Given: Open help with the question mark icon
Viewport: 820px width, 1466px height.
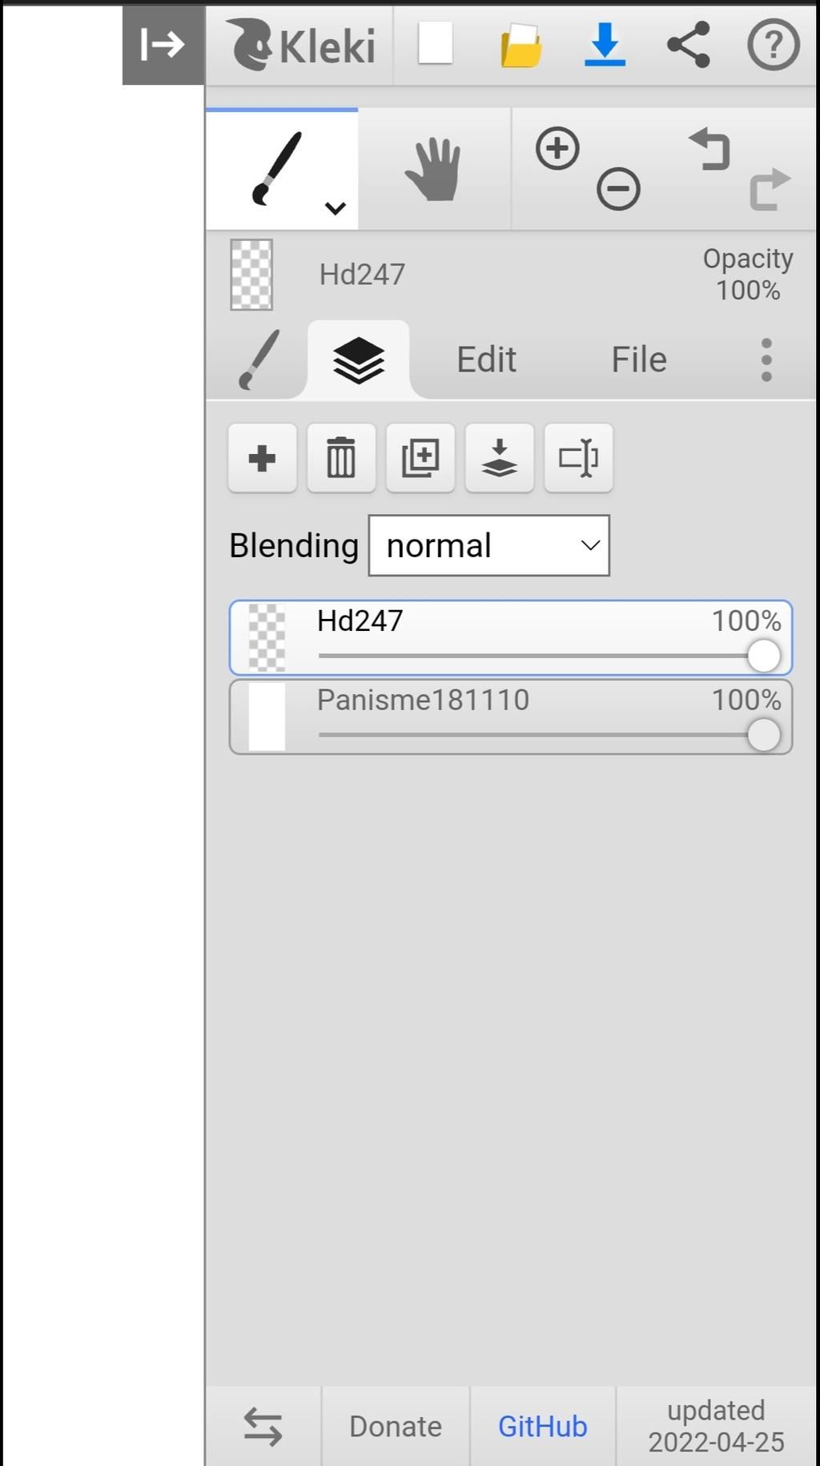Looking at the screenshot, I should 773,44.
